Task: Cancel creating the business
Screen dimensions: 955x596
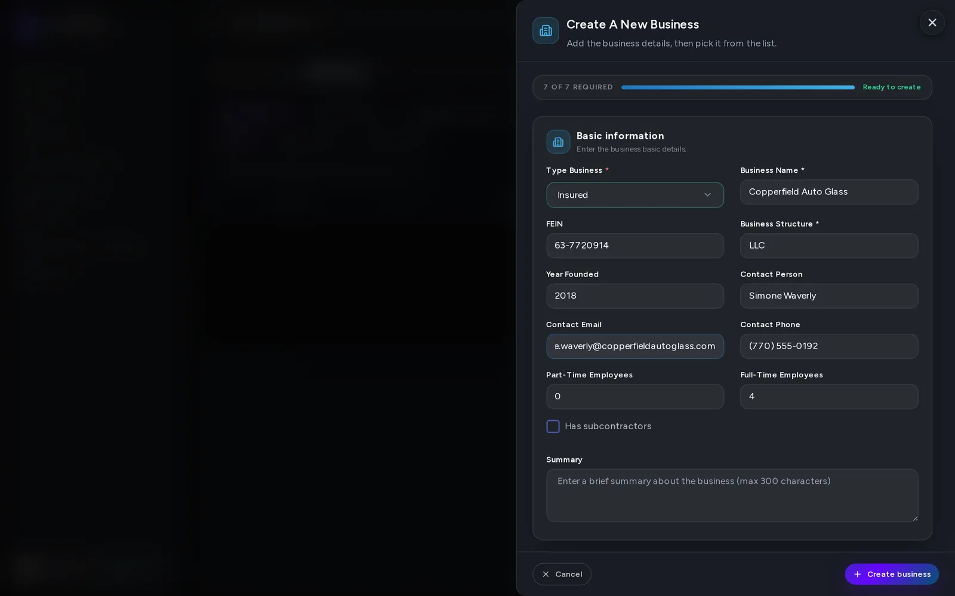Action: (562, 574)
